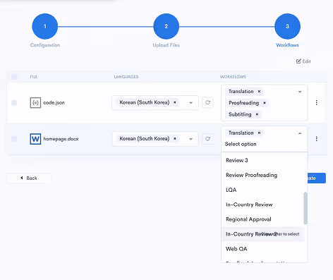Choose In-Country Review workflow option

point(262,205)
